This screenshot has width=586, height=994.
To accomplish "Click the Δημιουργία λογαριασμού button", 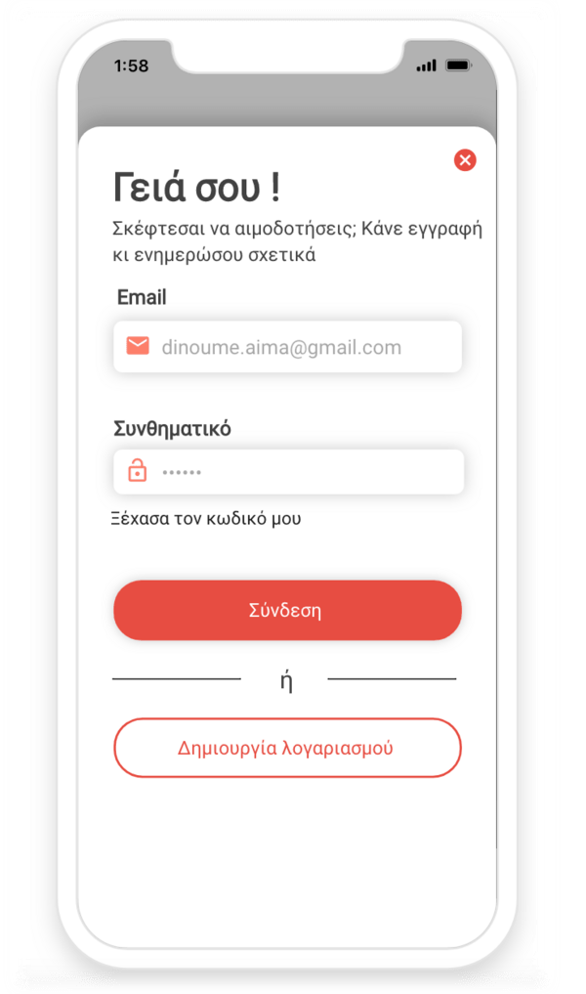I will pos(287,748).
